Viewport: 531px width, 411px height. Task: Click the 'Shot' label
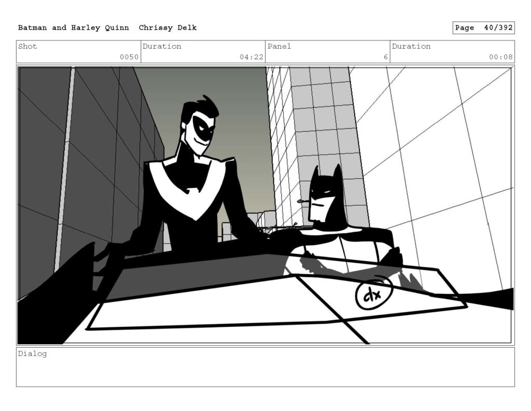click(27, 46)
